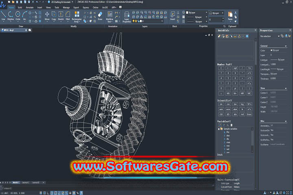Click the QuickCalc input display box
Screen dimensions: 293x195
[x=236, y=58]
